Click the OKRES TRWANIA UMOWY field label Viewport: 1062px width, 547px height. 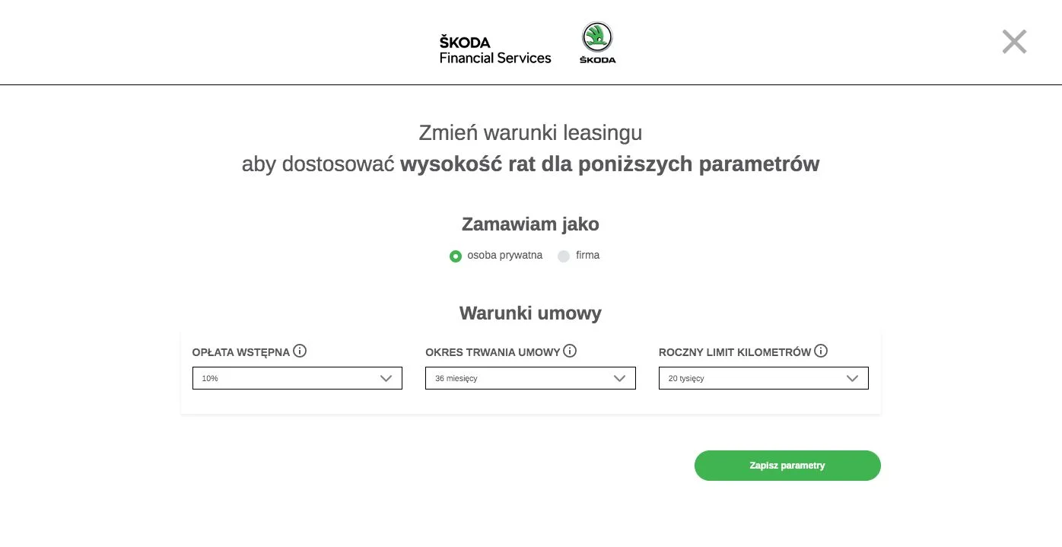[492, 352]
